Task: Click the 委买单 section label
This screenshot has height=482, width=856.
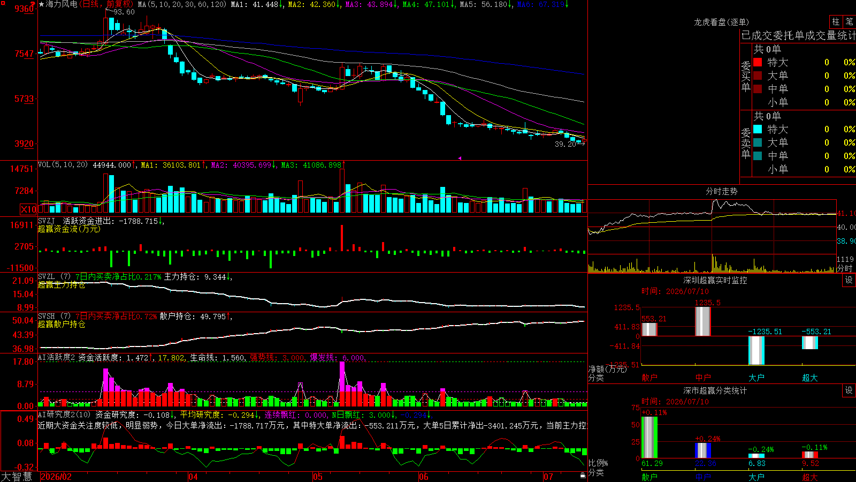Action: pos(746,76)
